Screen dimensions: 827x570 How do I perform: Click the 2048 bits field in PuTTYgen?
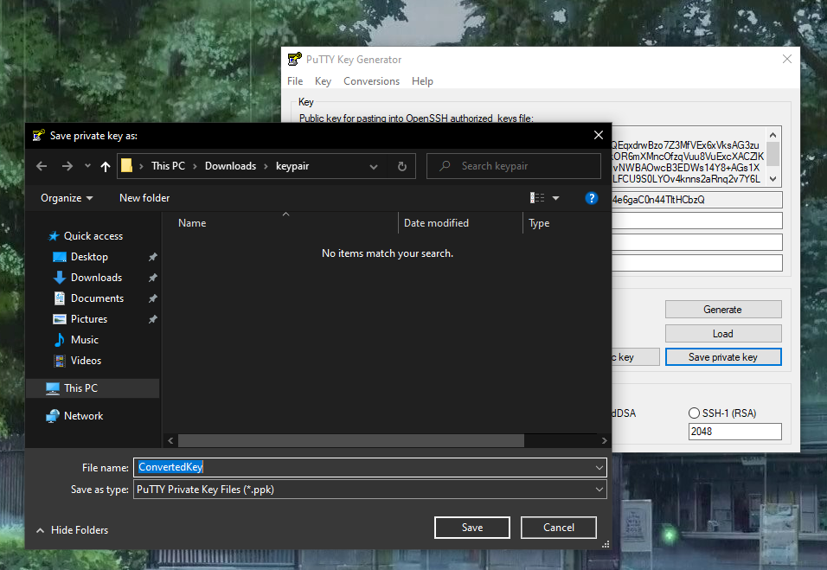point(734,432)
